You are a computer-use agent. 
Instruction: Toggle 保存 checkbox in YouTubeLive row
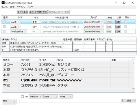tap(126, 31)
